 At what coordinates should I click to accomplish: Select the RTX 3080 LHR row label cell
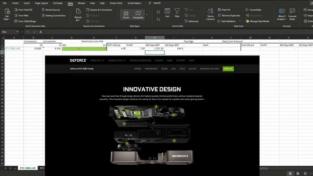[x=14, y=48]
